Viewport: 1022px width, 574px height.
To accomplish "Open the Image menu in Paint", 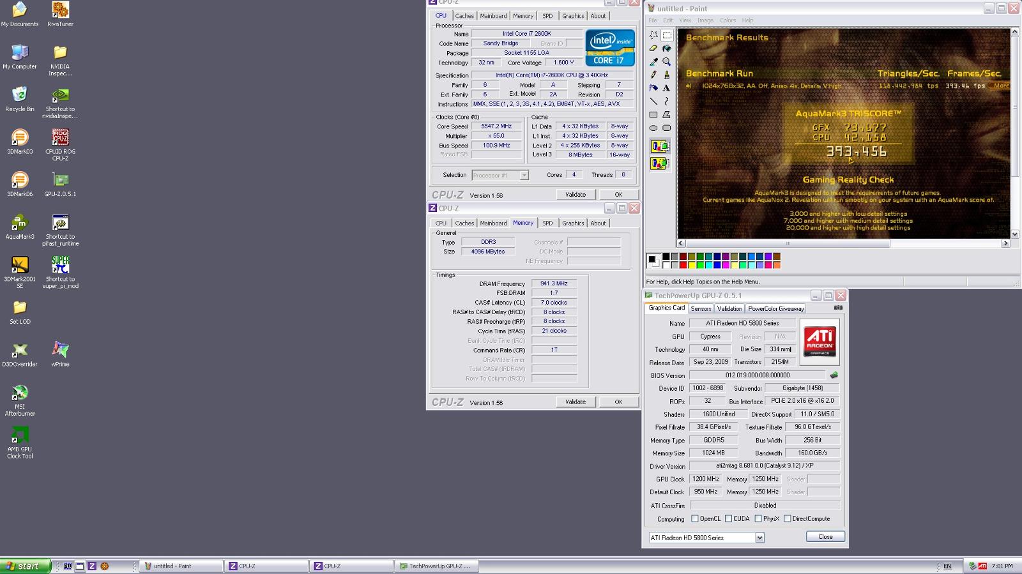I will click(705, 20).
